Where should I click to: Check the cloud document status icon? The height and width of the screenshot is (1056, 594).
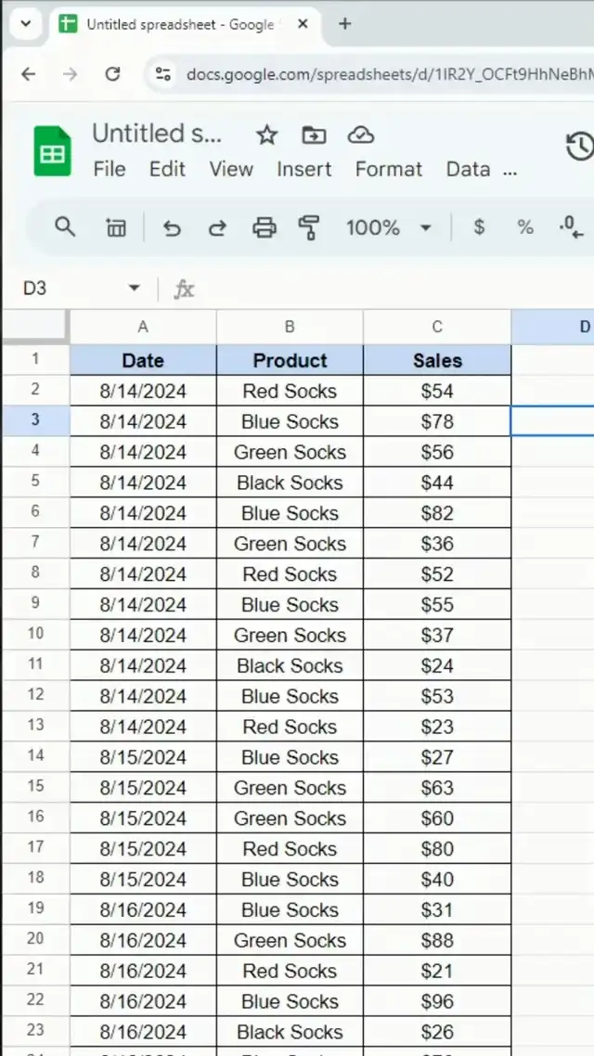(360, 135)
